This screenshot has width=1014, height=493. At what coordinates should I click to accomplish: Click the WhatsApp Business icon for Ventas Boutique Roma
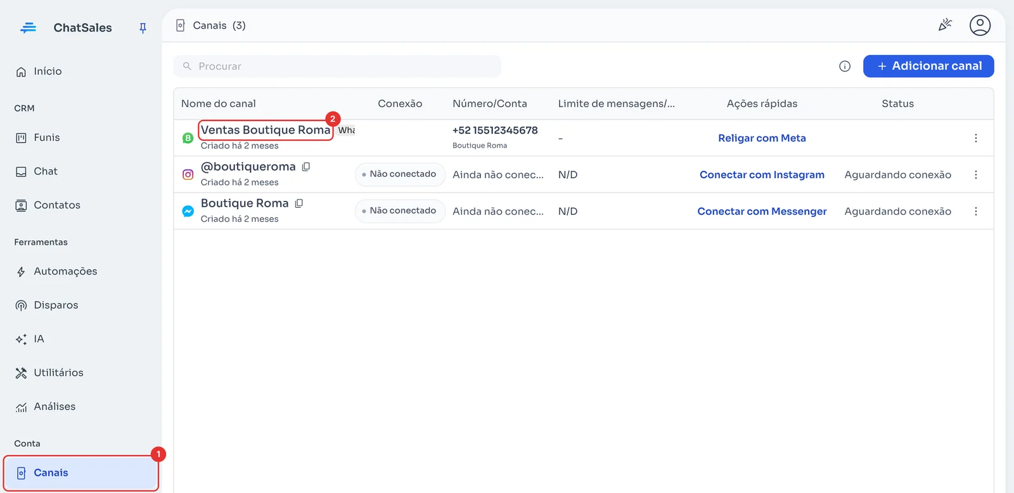coord(188,138)
